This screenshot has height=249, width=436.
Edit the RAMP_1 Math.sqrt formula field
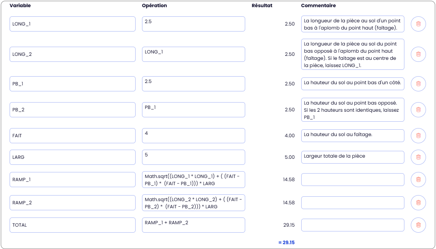pyautogui.click(x=193, y=180)
